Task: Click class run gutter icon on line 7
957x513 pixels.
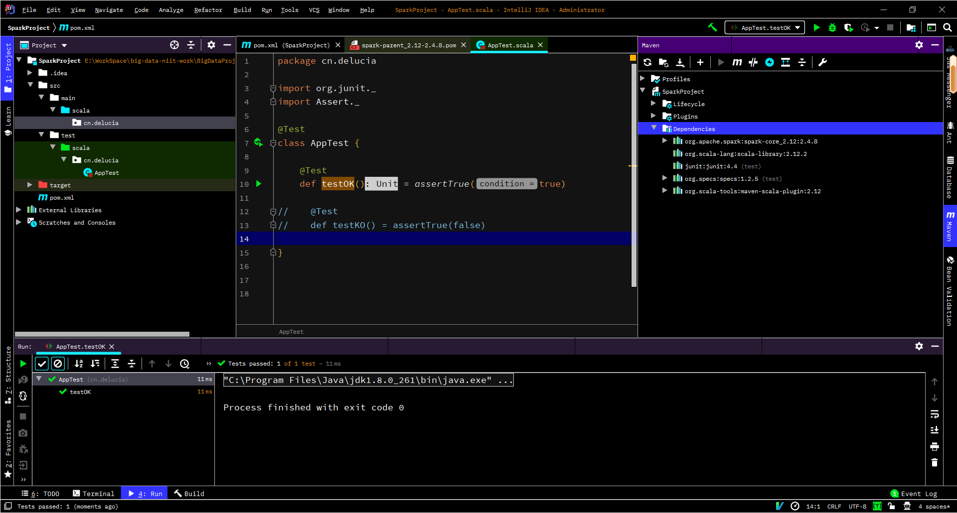Action: [x=258, y=142]
